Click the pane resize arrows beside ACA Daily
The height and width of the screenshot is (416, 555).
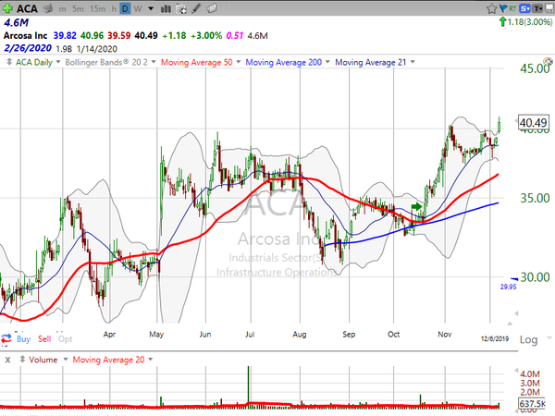(x=9, y=62)
